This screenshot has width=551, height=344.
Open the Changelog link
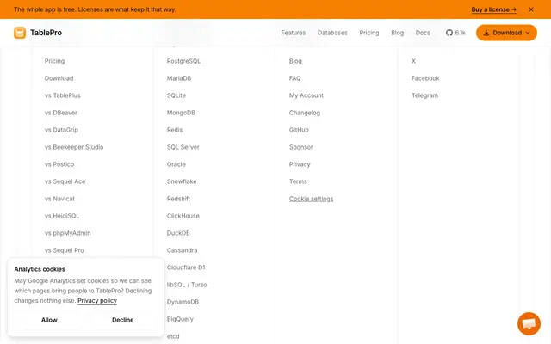click(304, 113)
